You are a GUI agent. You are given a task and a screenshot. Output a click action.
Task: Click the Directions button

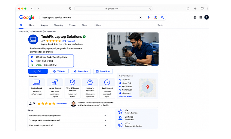coord(81,71)
